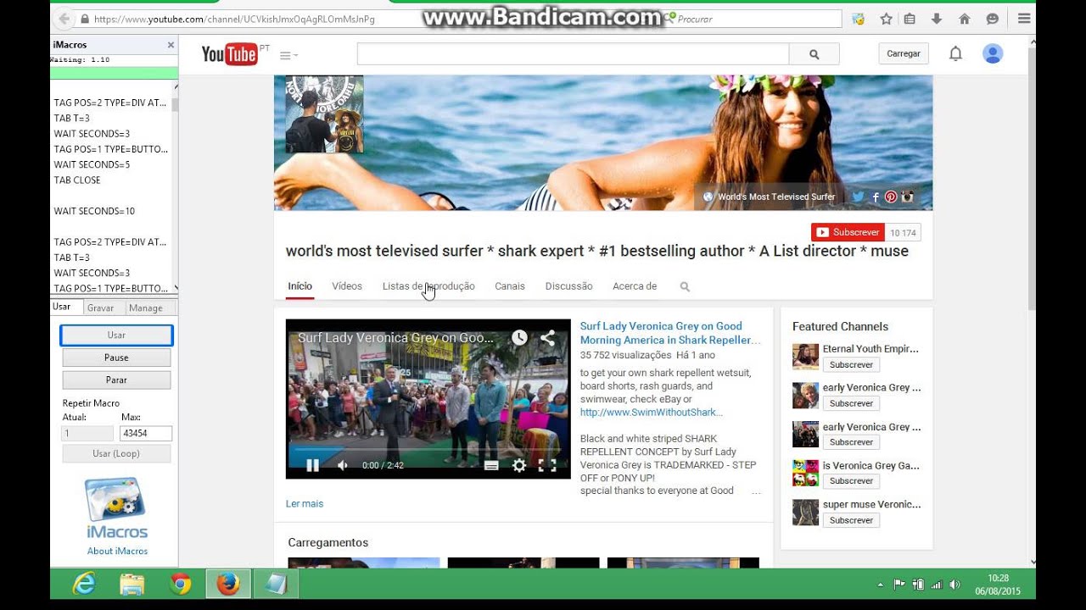Go to the Firefox home page icon
This screenshot has height=610, width=1086.
pos(964,19)
